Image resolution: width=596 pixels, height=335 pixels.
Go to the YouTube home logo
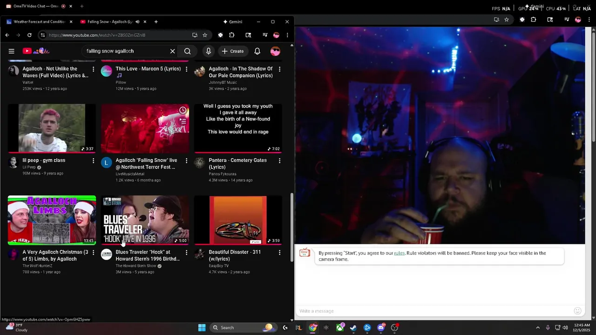(36, 51)
